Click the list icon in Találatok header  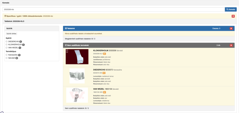coord(66,28)
